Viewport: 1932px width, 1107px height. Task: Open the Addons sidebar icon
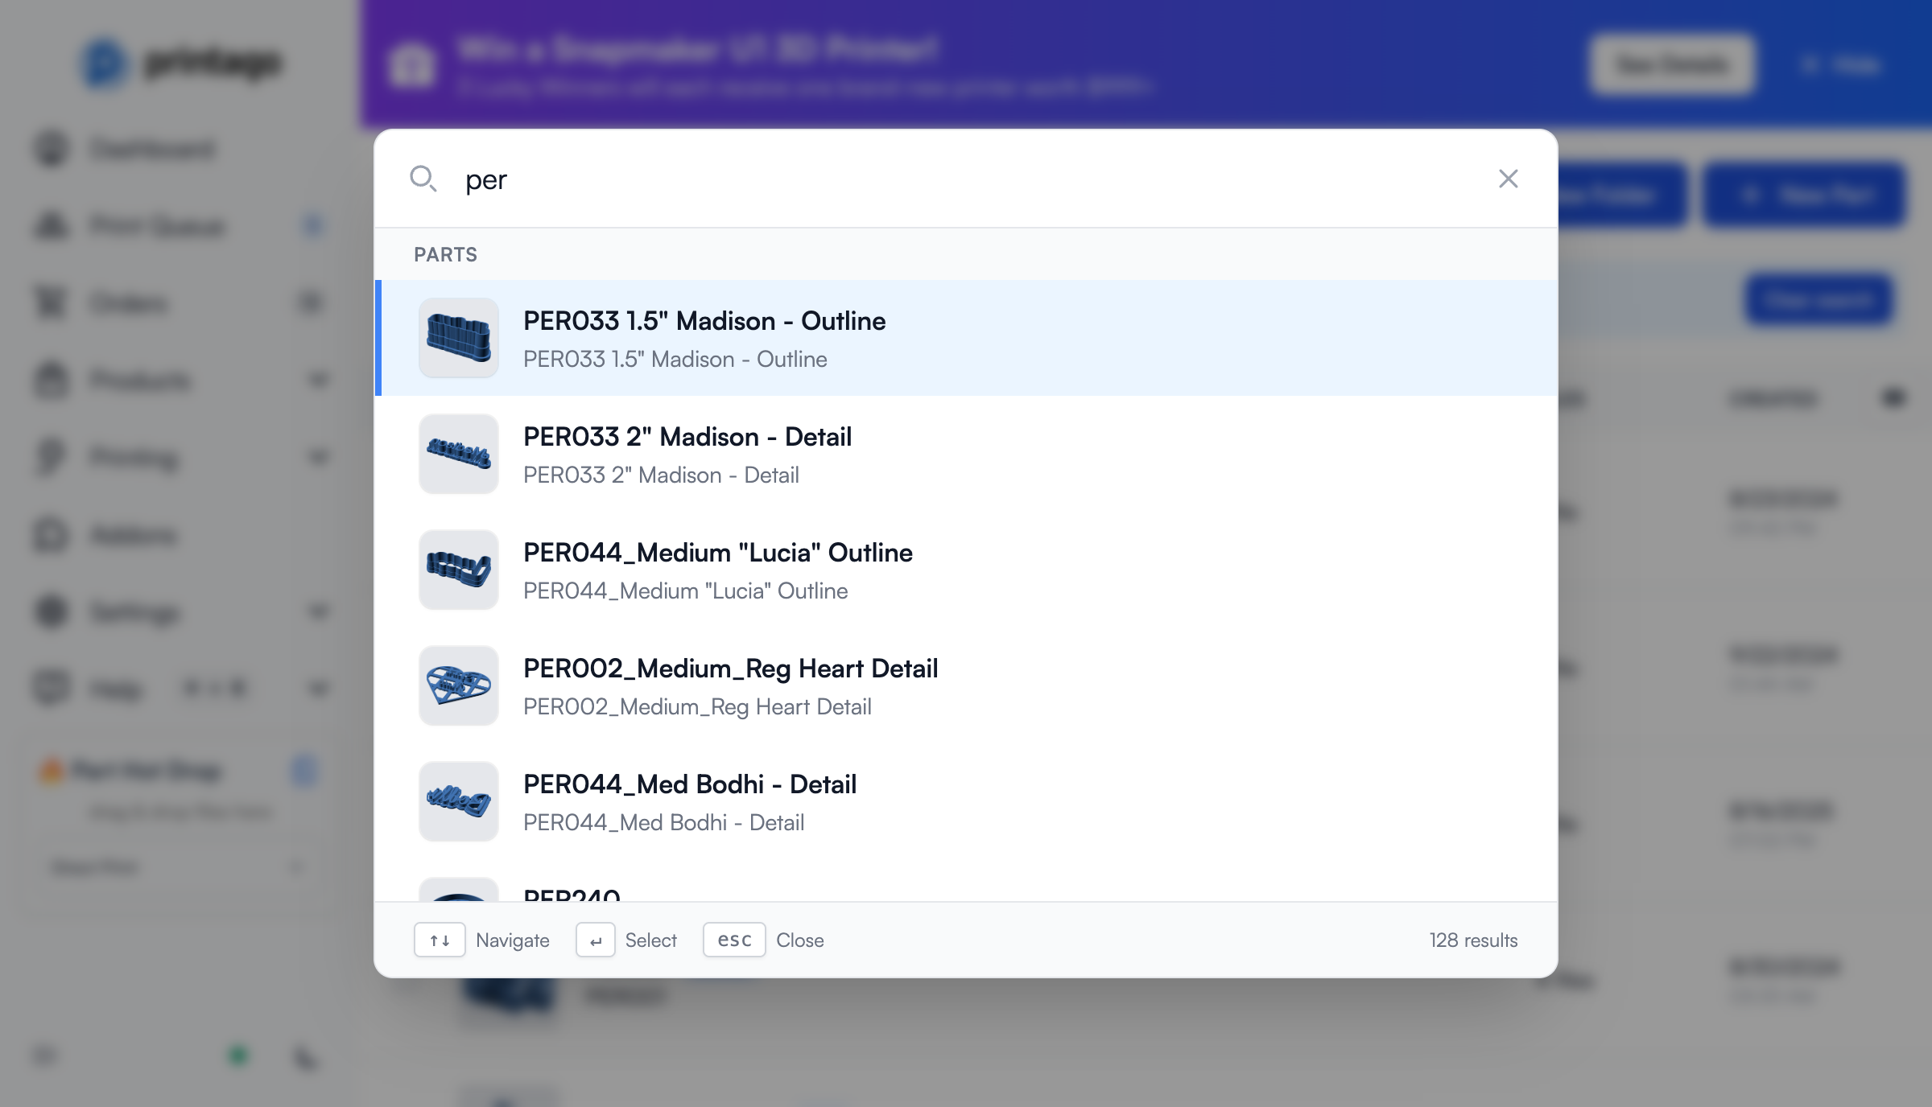pos(50,534)
